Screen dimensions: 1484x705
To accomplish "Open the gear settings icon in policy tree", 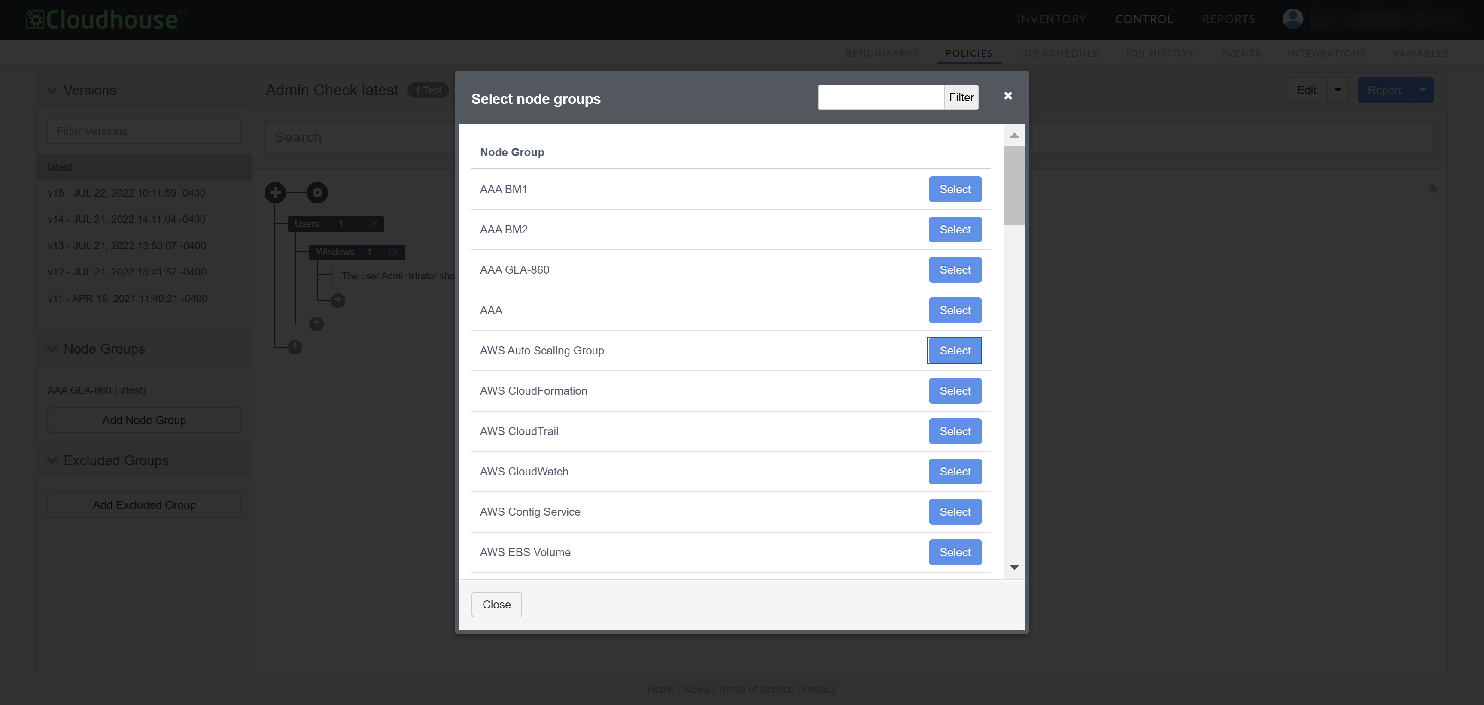I will point(317,192).
